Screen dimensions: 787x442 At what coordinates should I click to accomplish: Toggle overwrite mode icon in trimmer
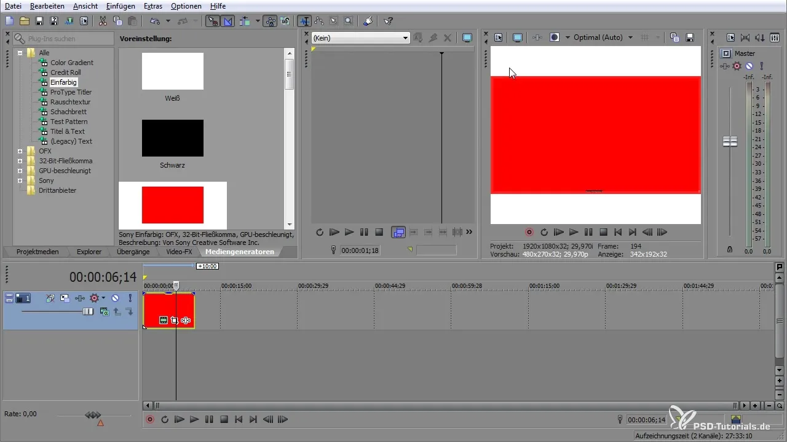(398, 233)
